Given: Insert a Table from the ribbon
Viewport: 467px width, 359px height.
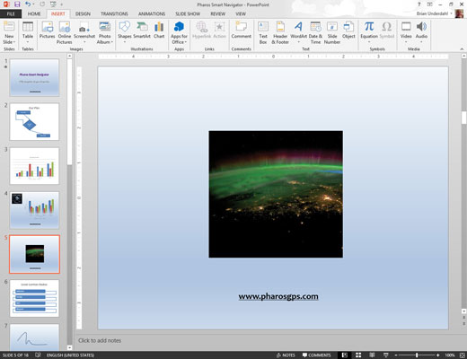Looking at the screenshot, I should pos(28,32).
